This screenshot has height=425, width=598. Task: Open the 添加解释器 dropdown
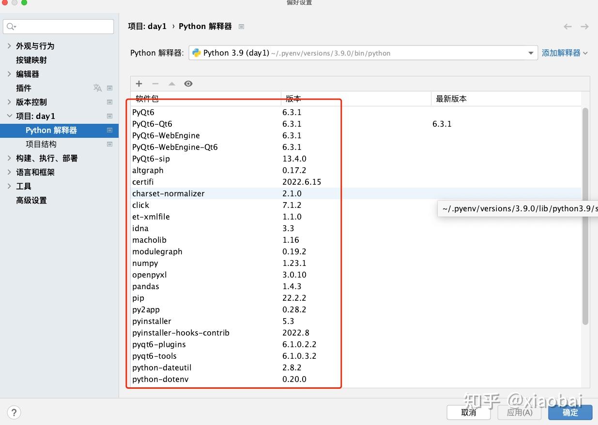tap(565, 53)
